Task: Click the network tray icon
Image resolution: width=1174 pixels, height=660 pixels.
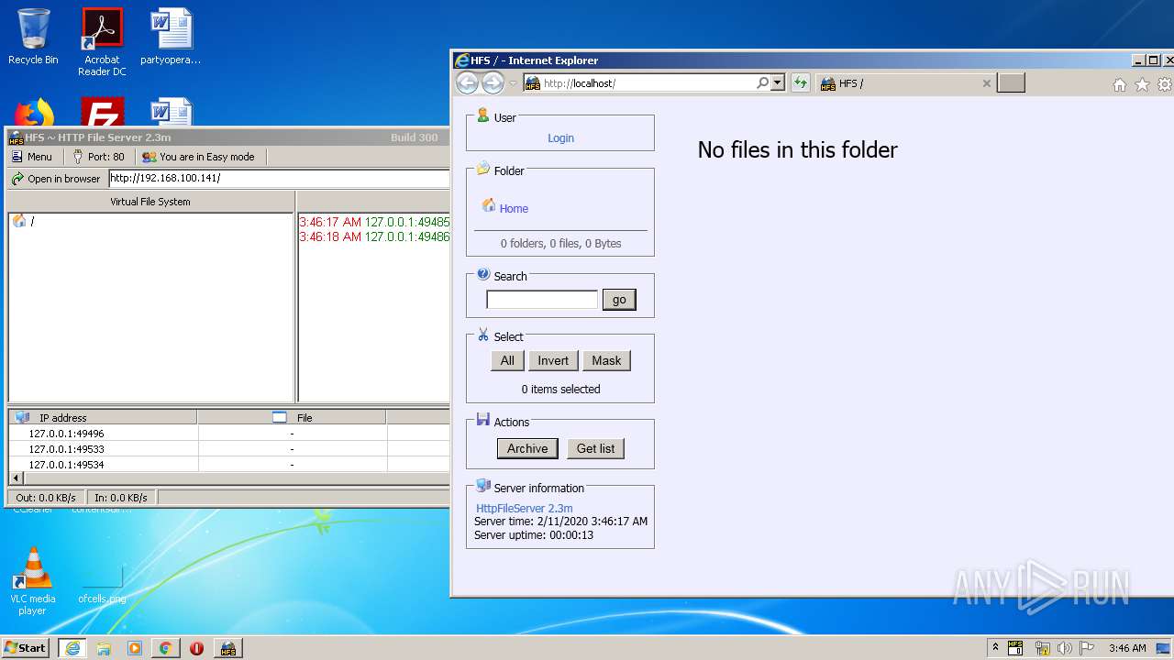Action: (x=1043, y=648)
